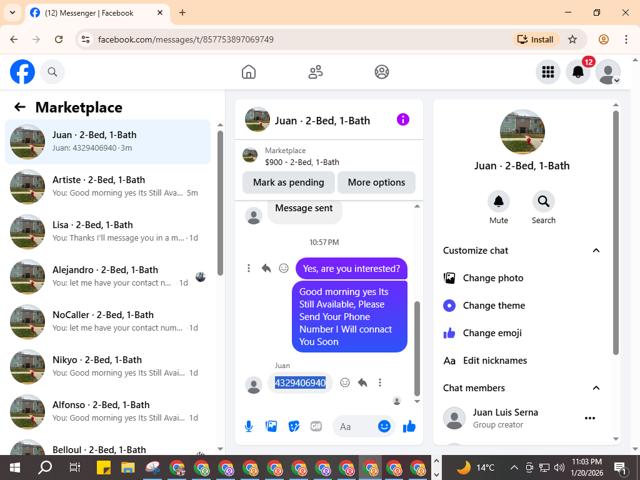Open the tab search dropdown arrow
640x480 pixels.
(12, 12)
